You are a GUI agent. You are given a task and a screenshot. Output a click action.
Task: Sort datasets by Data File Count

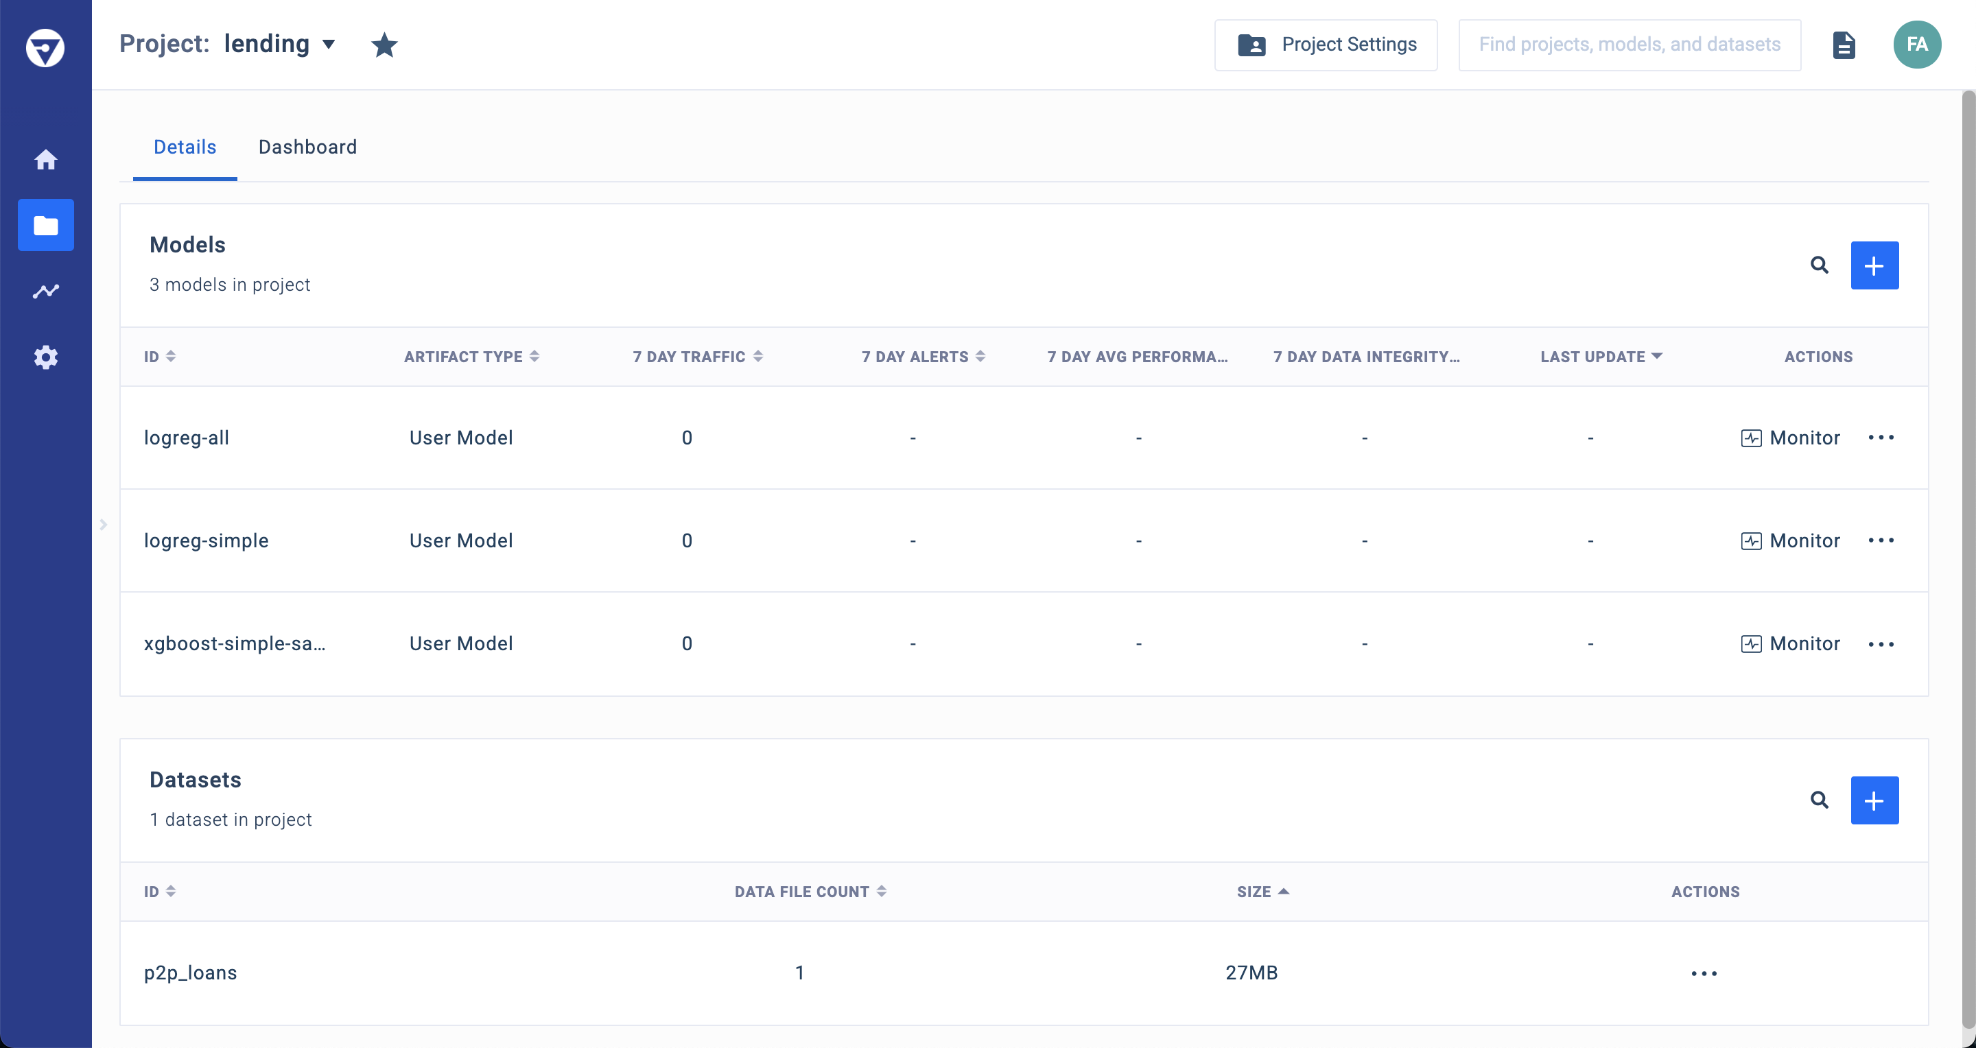[x=811, y=892]
